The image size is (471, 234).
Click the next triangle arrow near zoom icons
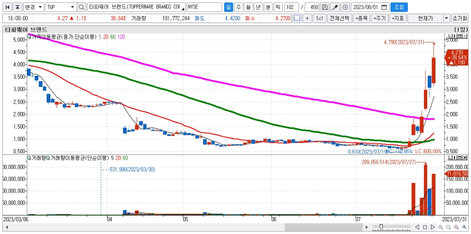point(432,227)
